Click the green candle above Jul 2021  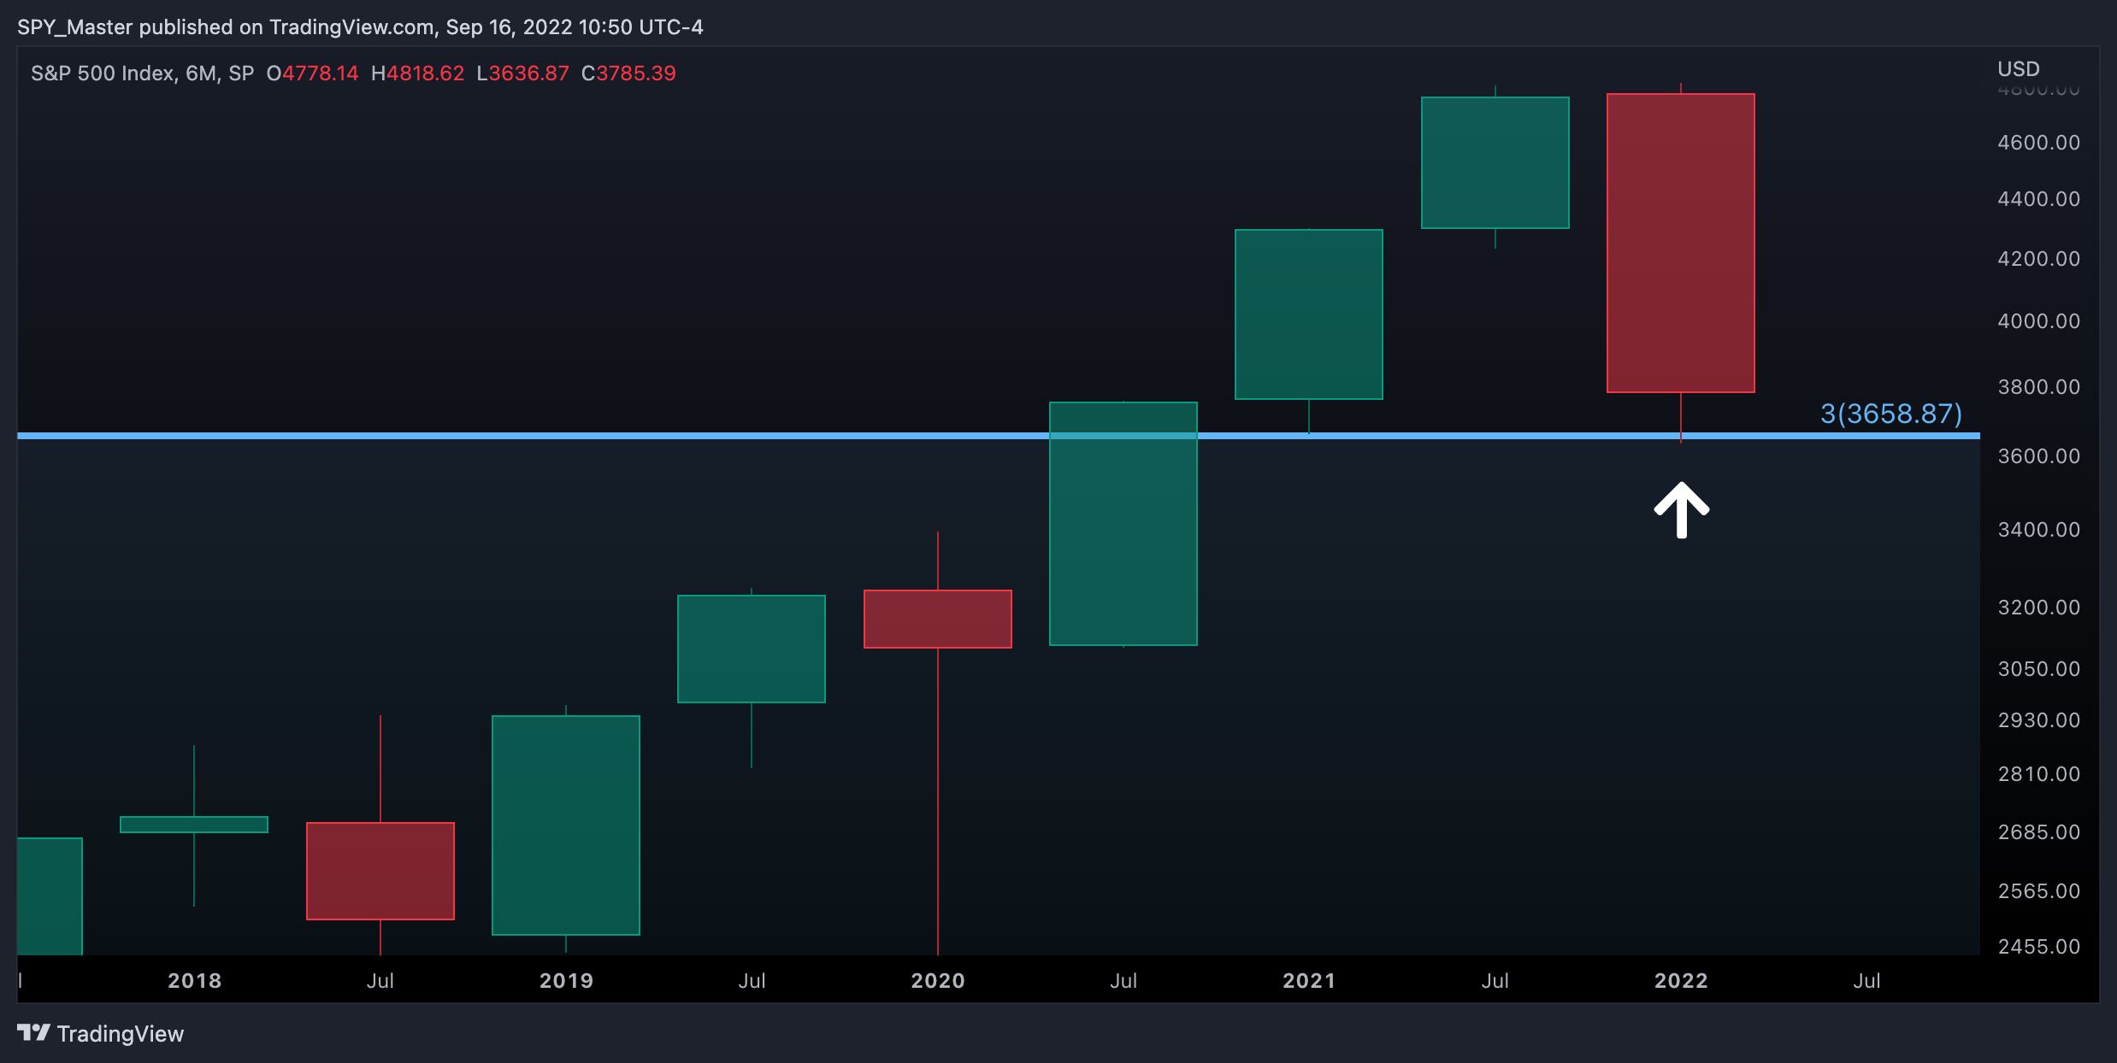[1495, 162]
